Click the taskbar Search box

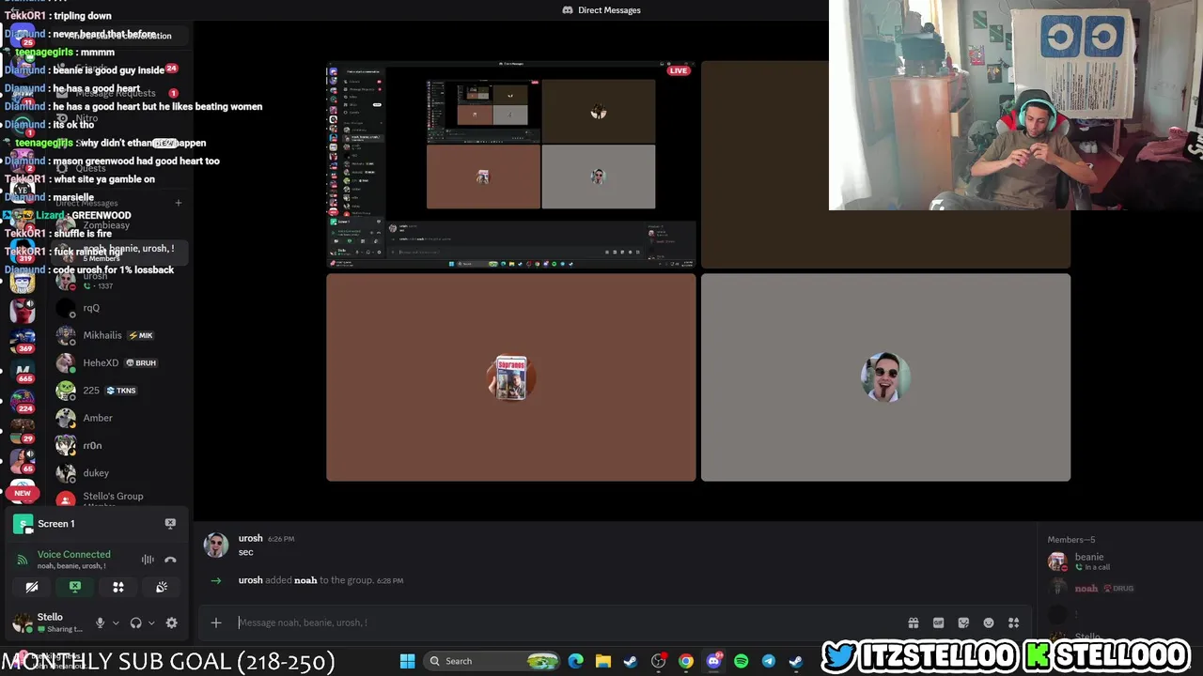(x=491, y=661)
